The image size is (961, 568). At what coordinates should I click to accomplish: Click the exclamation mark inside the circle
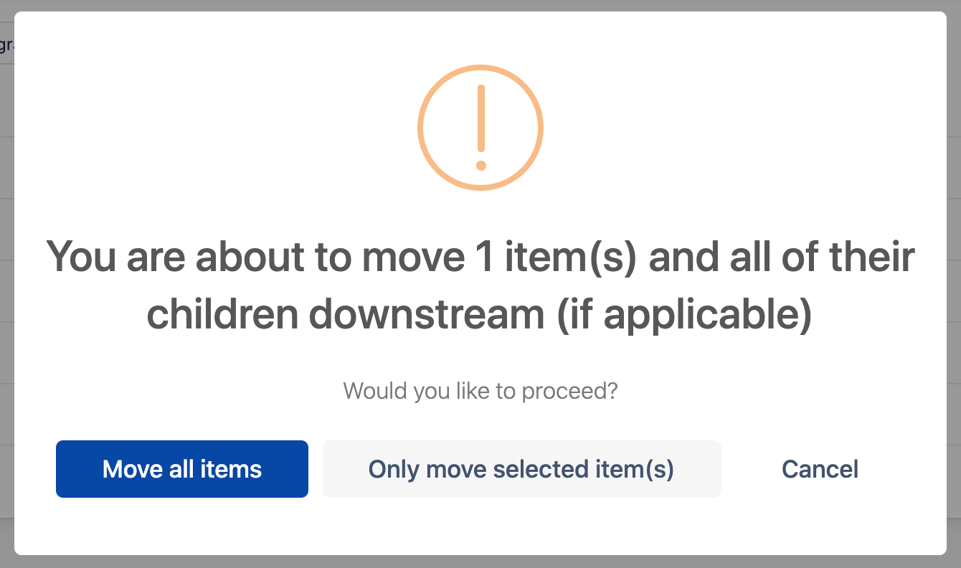(x=481, y=128)
